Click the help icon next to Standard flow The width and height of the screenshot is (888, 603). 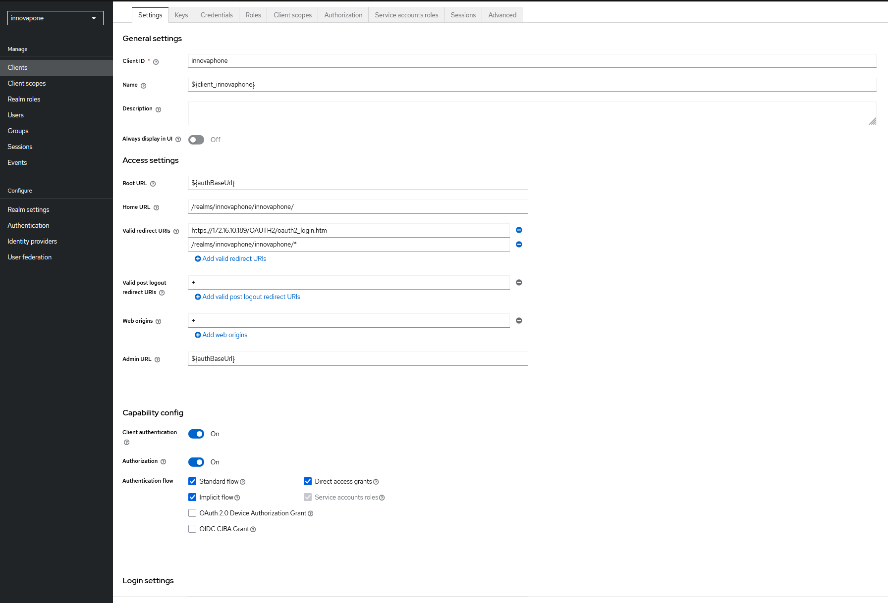242,482
